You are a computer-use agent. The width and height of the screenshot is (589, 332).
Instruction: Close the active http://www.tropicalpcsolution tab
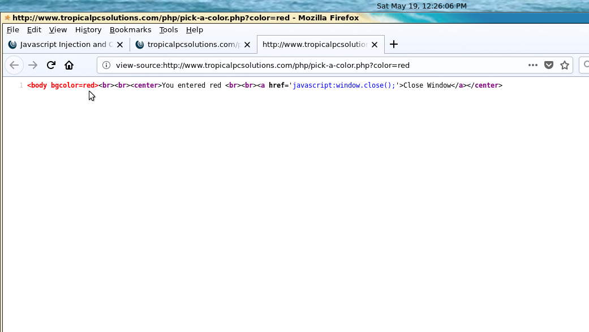375,45
